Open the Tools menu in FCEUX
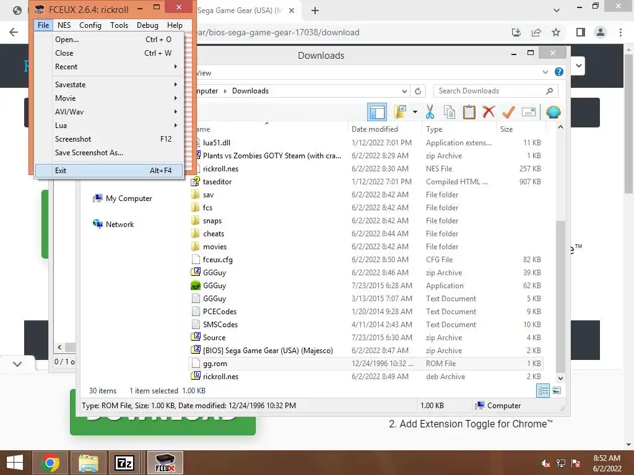Image resolution: width=634 pixels, height=475 pixels. pos(119,25)
